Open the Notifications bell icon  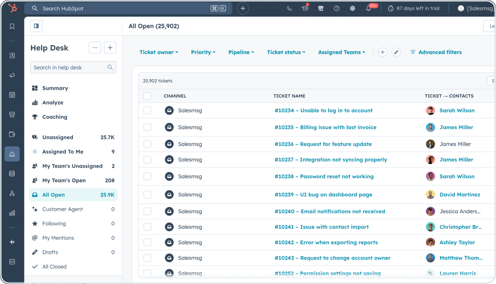click(368, 8)
